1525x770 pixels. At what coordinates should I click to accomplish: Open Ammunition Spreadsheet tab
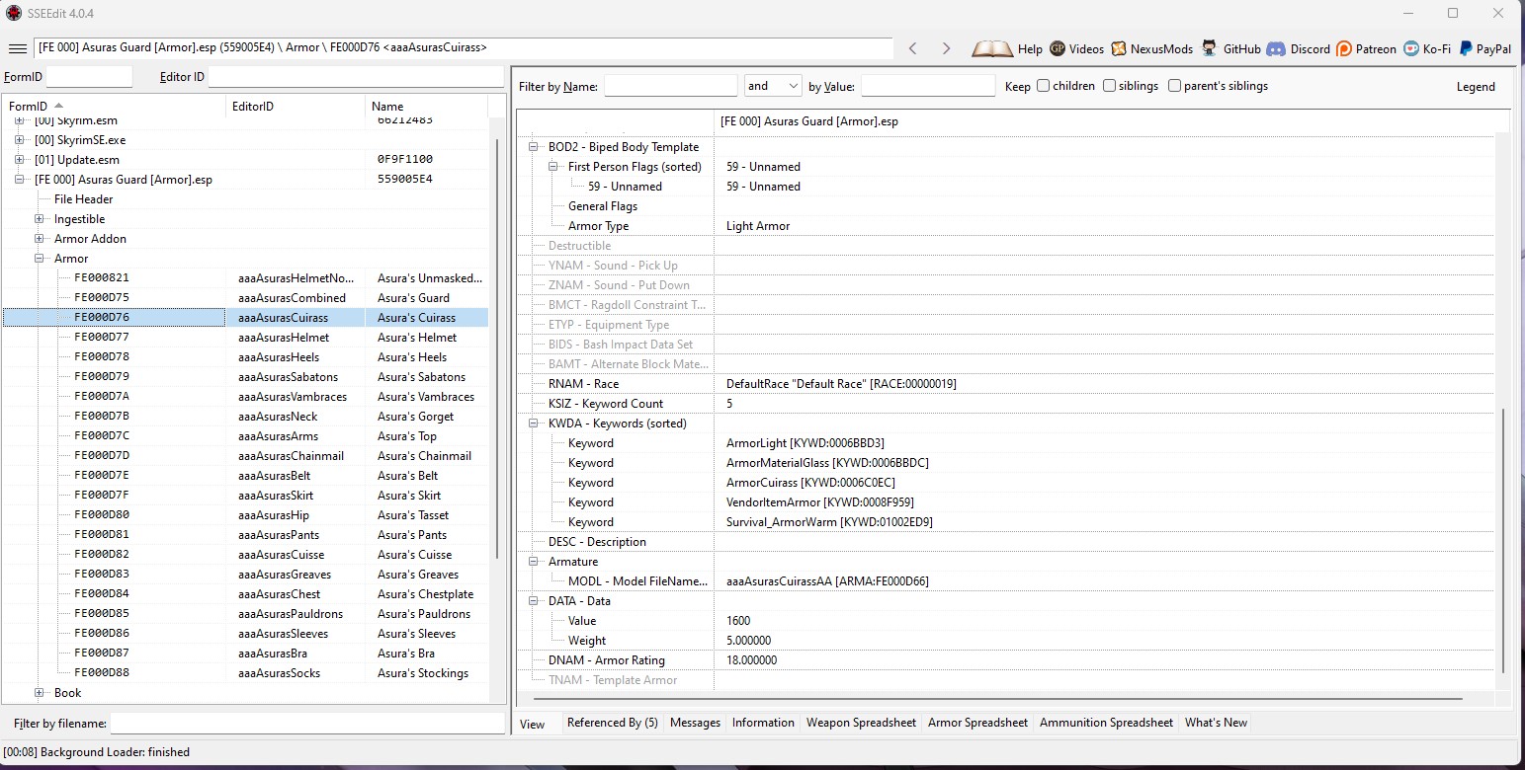1106,723
